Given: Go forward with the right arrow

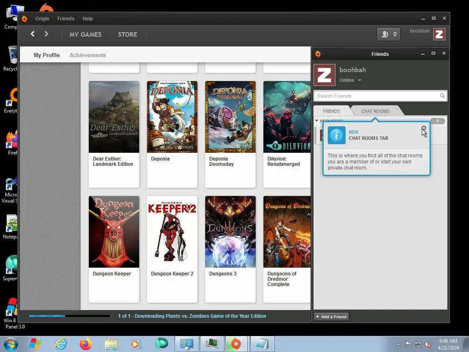Looking at the screenshot, I should [x=46, y=34].
